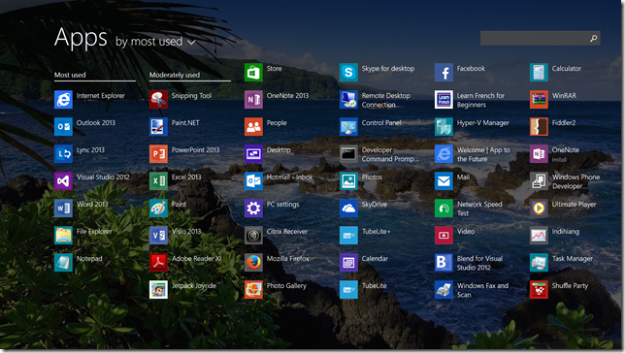Viewport: 625px width, 353px height.
Task: Open the Ultimate Player icon
Action: coord(539,208)
